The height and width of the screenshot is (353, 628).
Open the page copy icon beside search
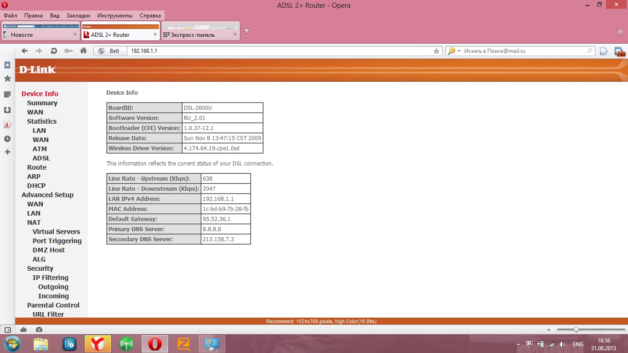(604, 51)
